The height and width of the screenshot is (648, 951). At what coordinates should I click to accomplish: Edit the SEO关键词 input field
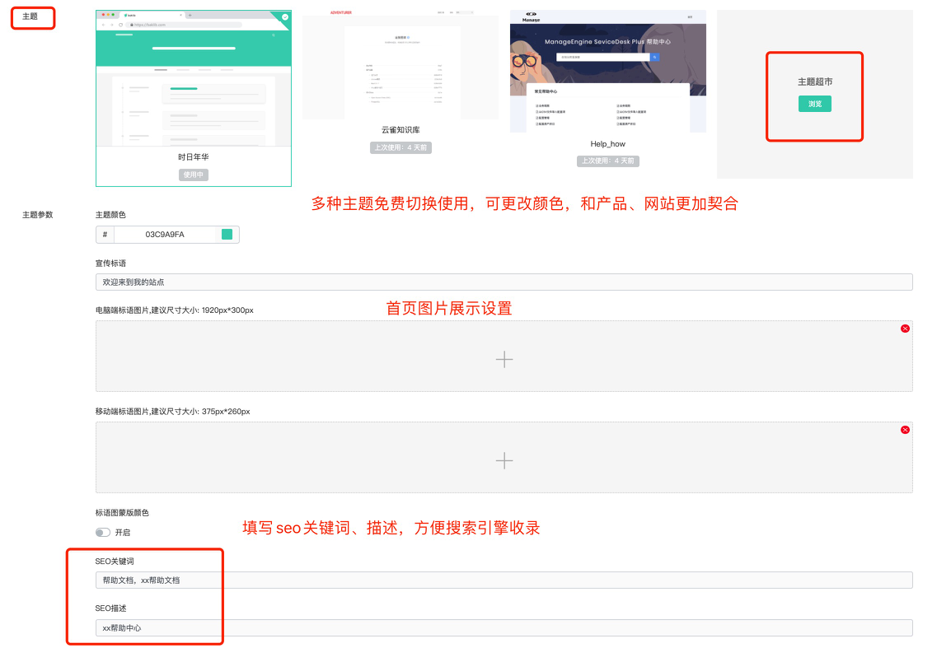pos(504,580)
